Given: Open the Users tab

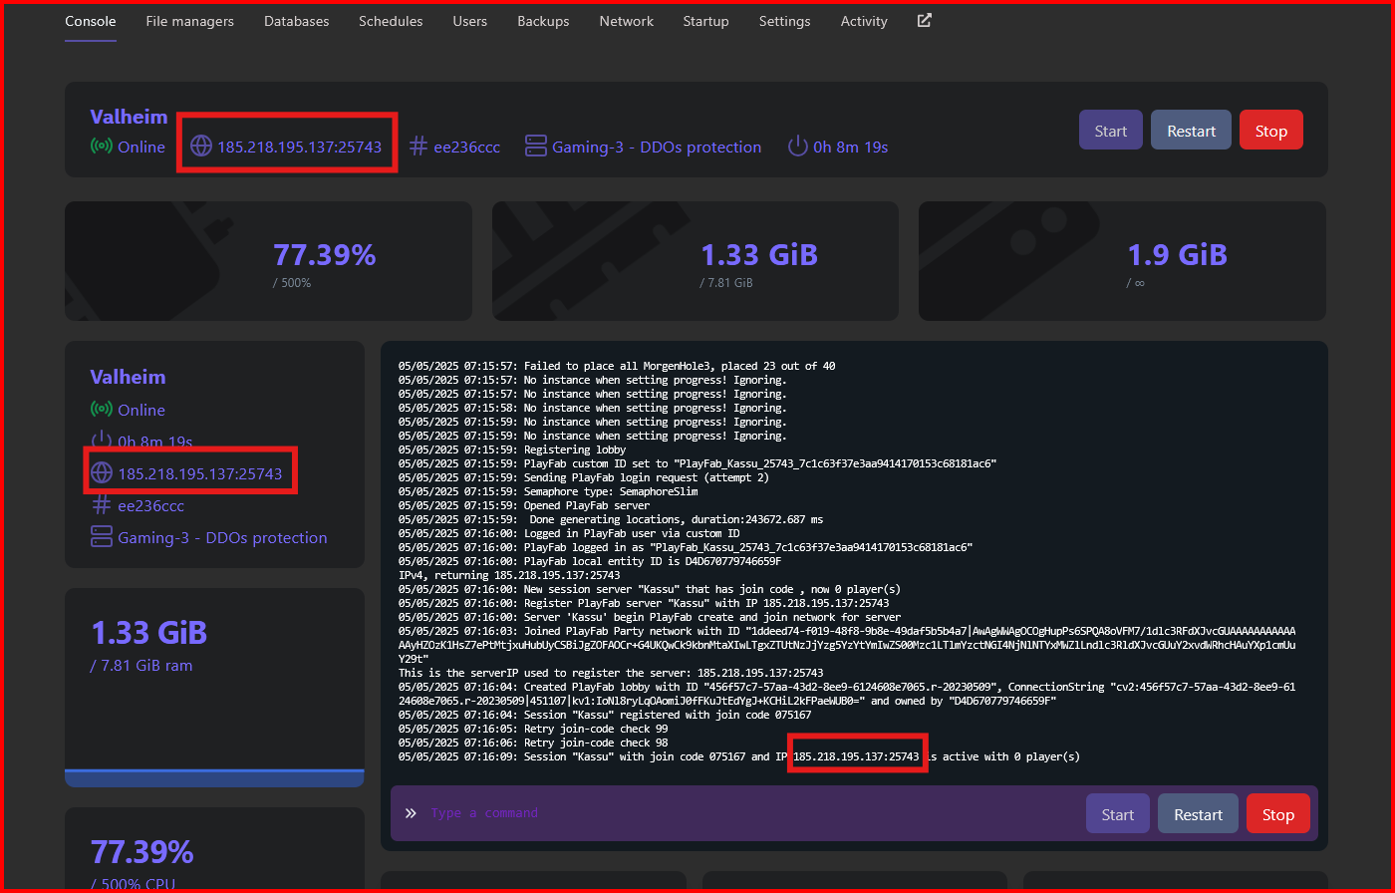Looking at the screenshot, I should pos(469,21).
